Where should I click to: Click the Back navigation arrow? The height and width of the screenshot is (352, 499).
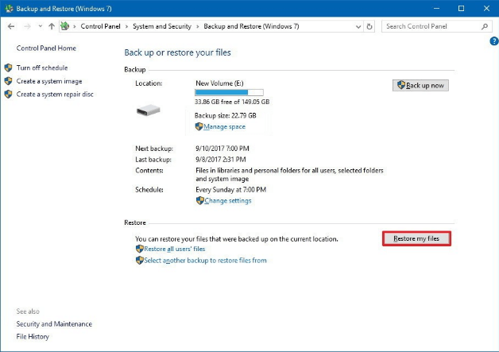pyautogui.click(x=11, y=26)
